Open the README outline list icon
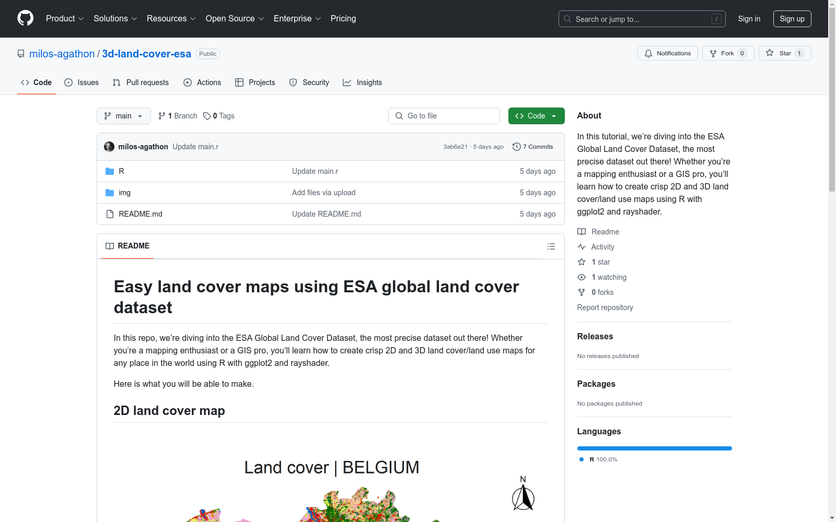 tap(551, 246)
